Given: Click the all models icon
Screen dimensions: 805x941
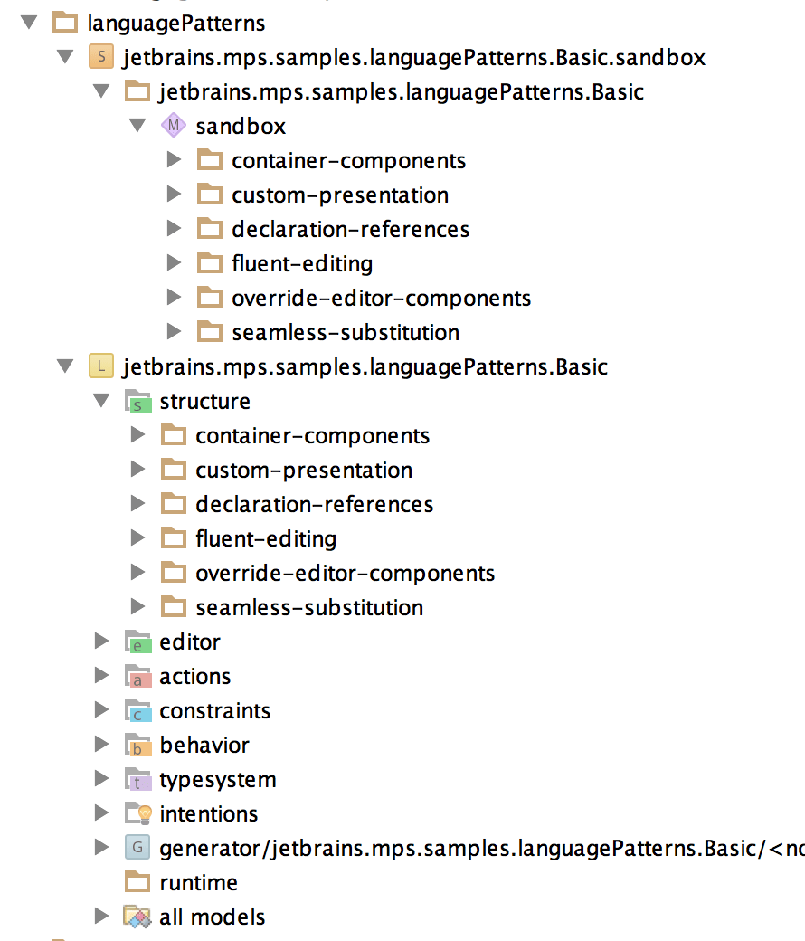Looking at the screenshot, I should pyautogui.click(x=137, y=917).
